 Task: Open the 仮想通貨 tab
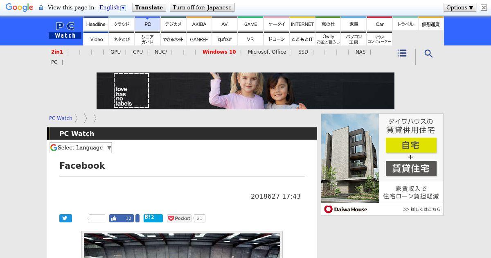point(430,24)
